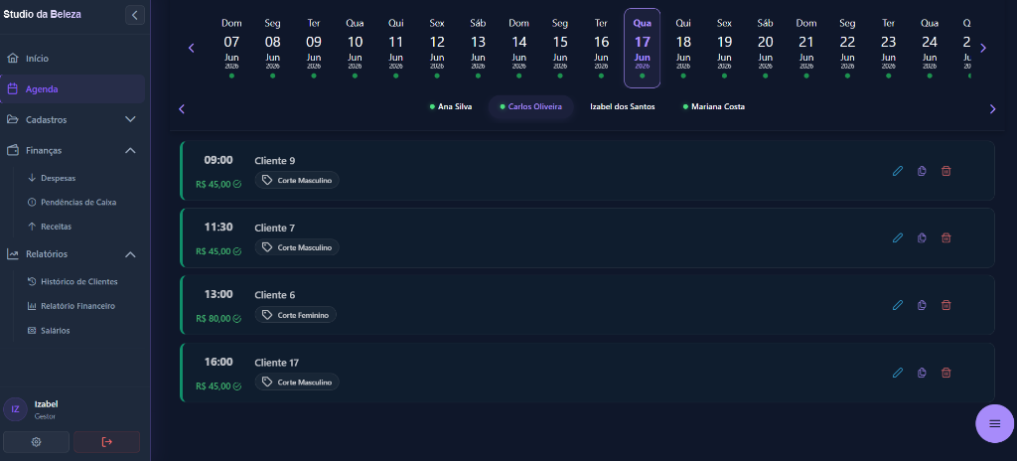Click the Cliente 9 name
This screenshot has height=461, width=1017.
[275, 160]
